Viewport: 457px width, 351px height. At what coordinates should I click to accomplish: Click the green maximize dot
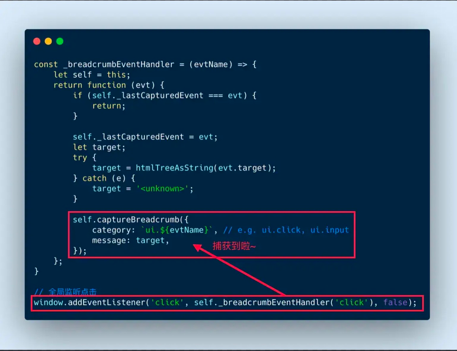click(60, 41)
